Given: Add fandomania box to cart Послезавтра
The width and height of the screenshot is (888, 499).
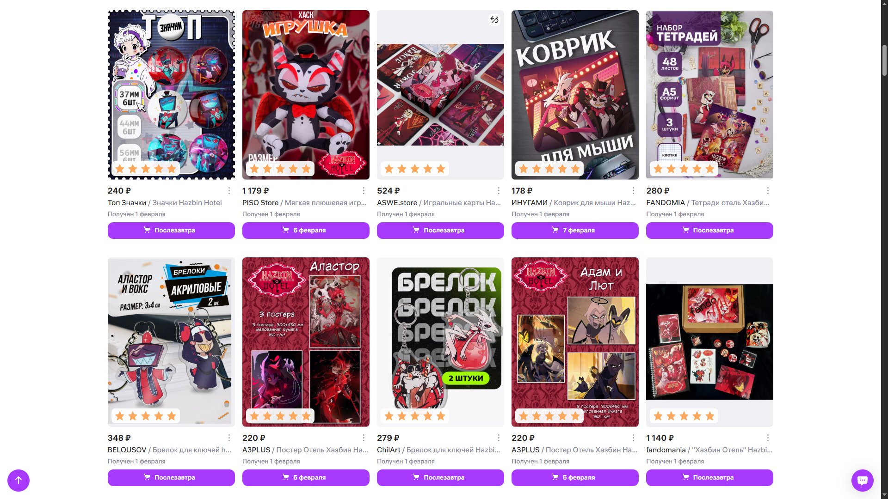Looking at the screenshot, I should (709, 478).
